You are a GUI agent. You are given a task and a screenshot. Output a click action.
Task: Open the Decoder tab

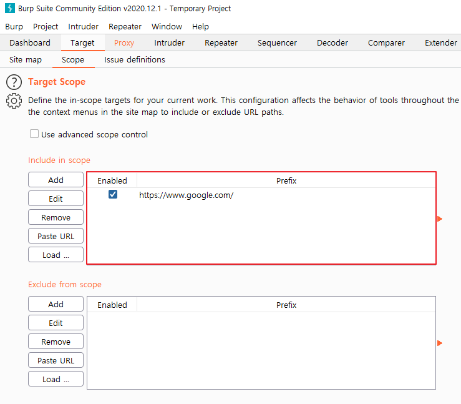[332, 42]
